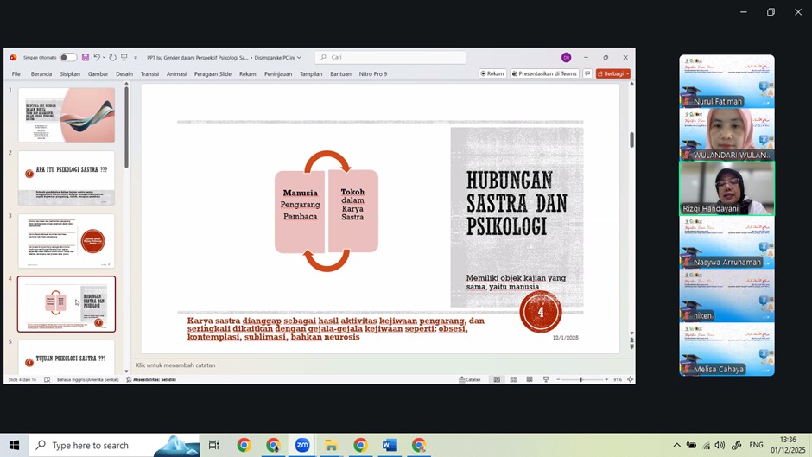Show hidden icons in system tray

(676, 446)
